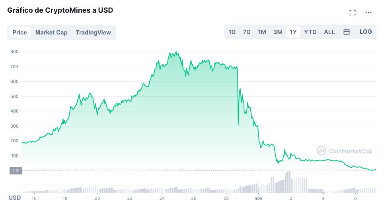Screen dimensions: 386x203
Task: Click the 1.3 current price label
Action: click(15, 170)
